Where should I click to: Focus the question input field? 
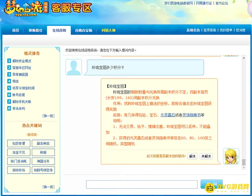click(x=142, y=184)
